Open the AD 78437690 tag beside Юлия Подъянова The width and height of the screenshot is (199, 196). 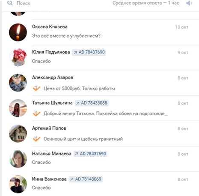pyautogui.click(x=89, y=52)
